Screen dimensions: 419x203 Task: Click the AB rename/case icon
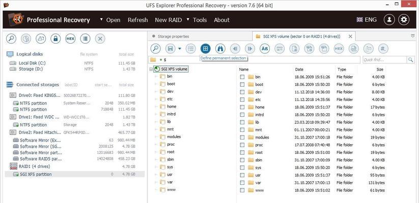[265, 49]
